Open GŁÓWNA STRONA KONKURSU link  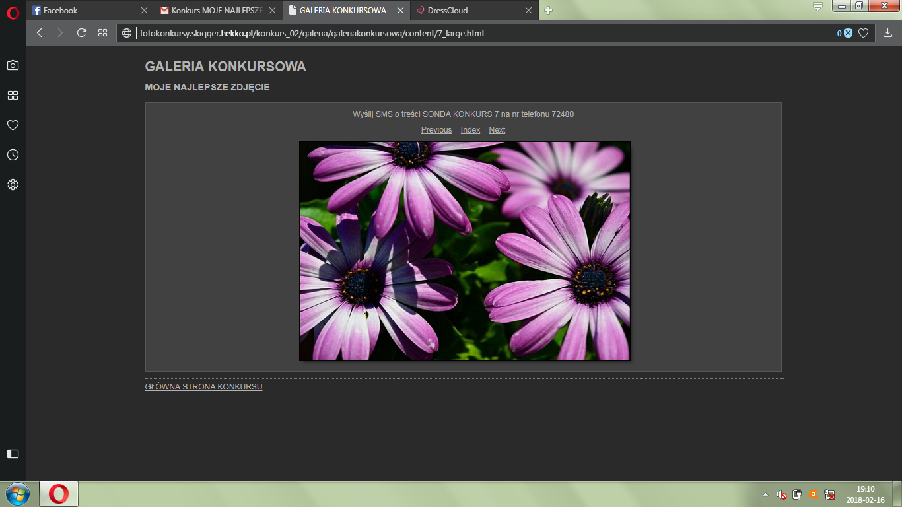[203, 387]
